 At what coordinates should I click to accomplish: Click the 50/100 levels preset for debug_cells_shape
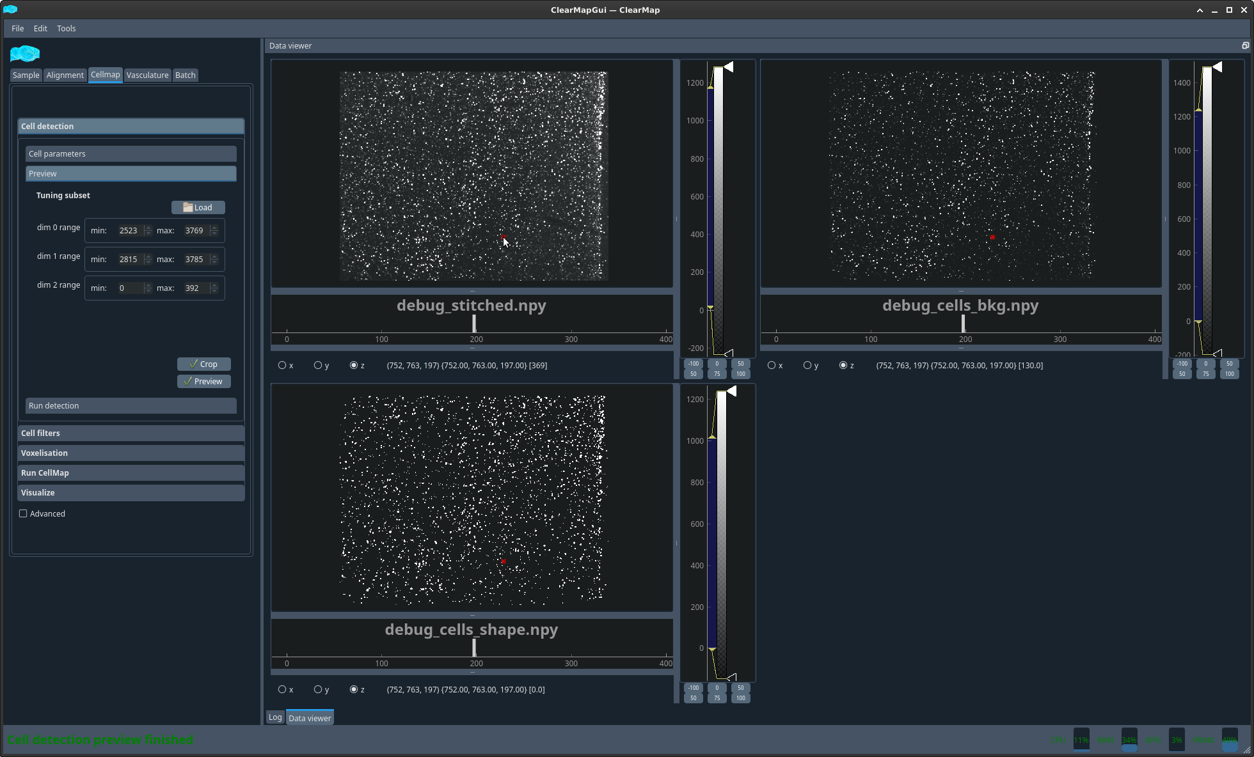coord(741,692)
